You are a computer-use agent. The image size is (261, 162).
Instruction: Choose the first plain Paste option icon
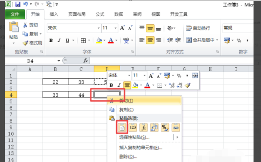click(x=122, y=127)
